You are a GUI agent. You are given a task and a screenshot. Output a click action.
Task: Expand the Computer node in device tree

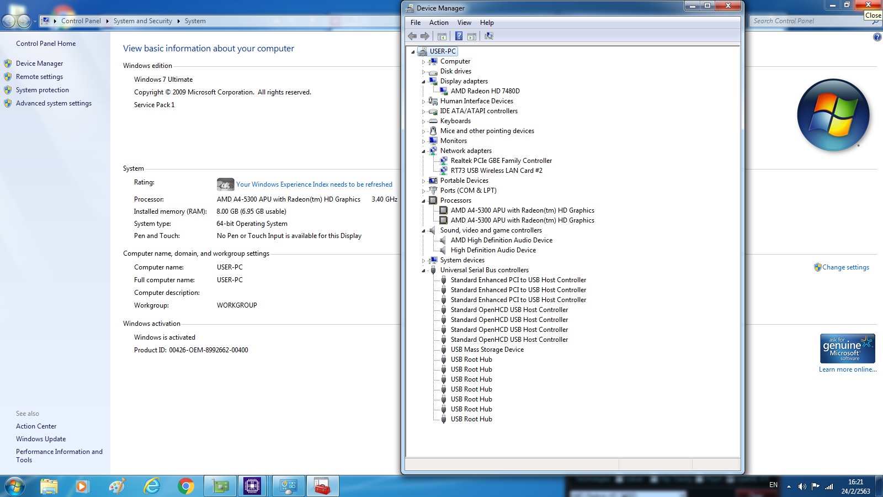tap(424, 62)
